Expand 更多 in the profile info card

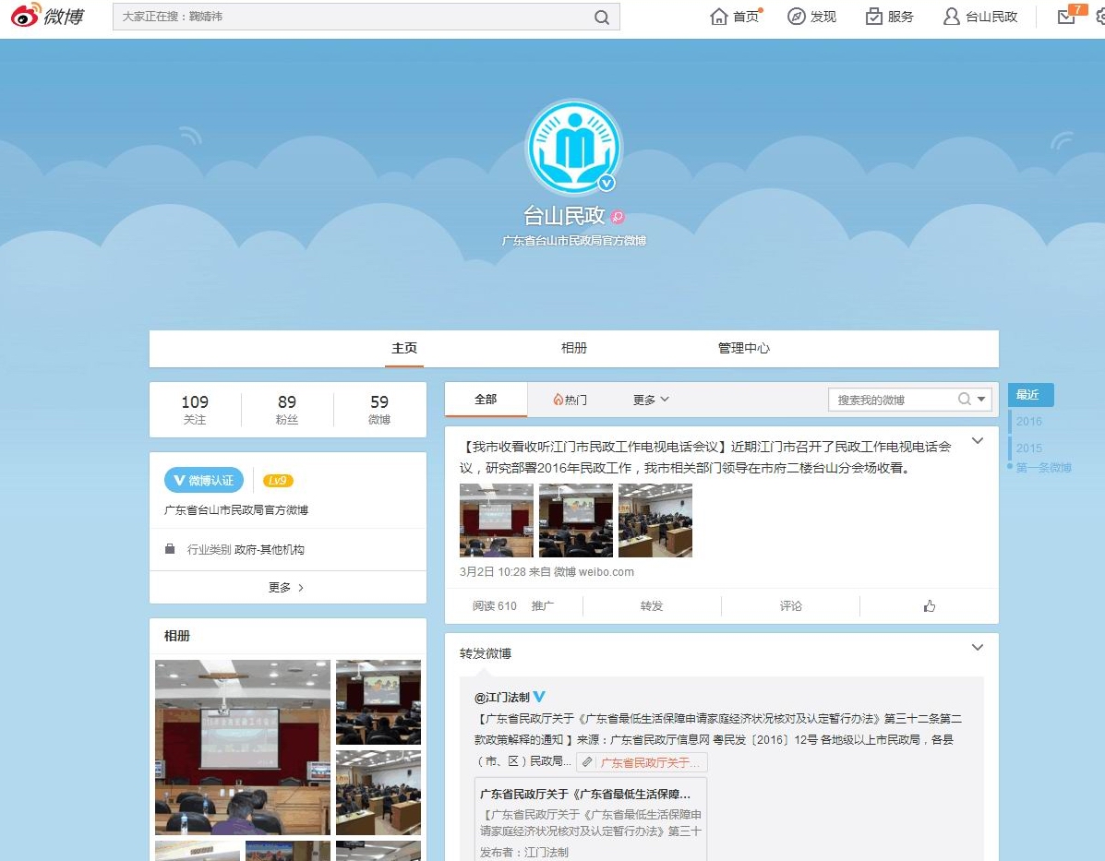[x=287, y=588]
